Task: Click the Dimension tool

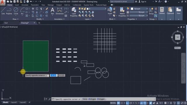Action: click(60, 11)
